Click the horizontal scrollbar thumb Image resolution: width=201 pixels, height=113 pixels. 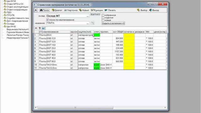75,107
